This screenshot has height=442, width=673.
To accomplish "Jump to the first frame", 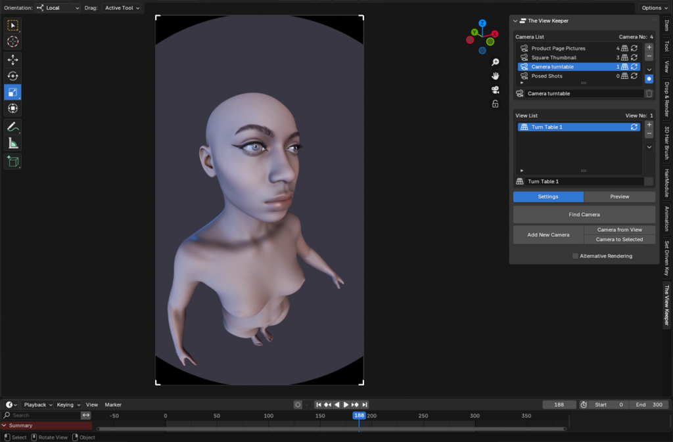I will point(319,405).
